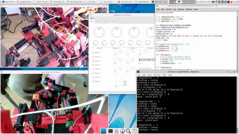Click the terminal line 't.Digital(10) = 1'
This screenshot has height=134, width=239.
148,101
